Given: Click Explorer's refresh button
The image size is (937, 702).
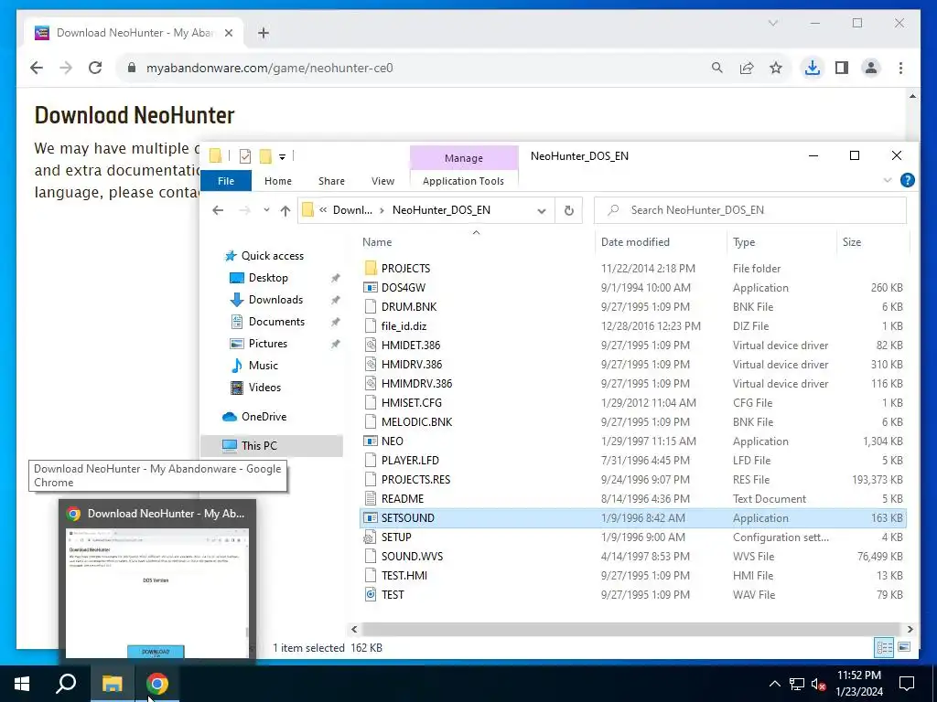Looking at the screenshot, I should pos(569,210).
